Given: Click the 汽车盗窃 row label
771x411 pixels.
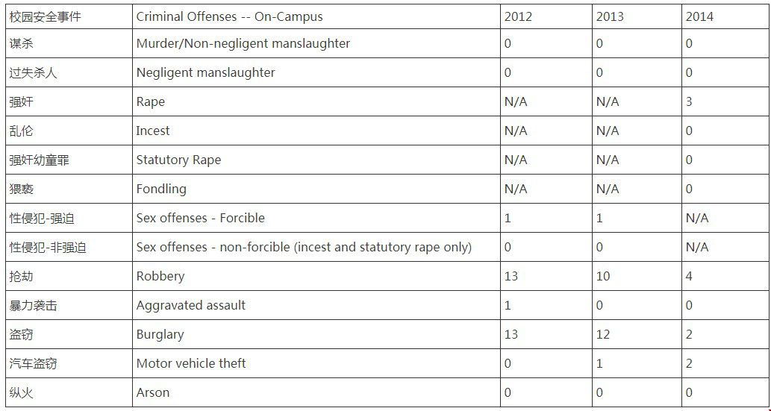Looking at the screenshot, I should coord(33,363).
